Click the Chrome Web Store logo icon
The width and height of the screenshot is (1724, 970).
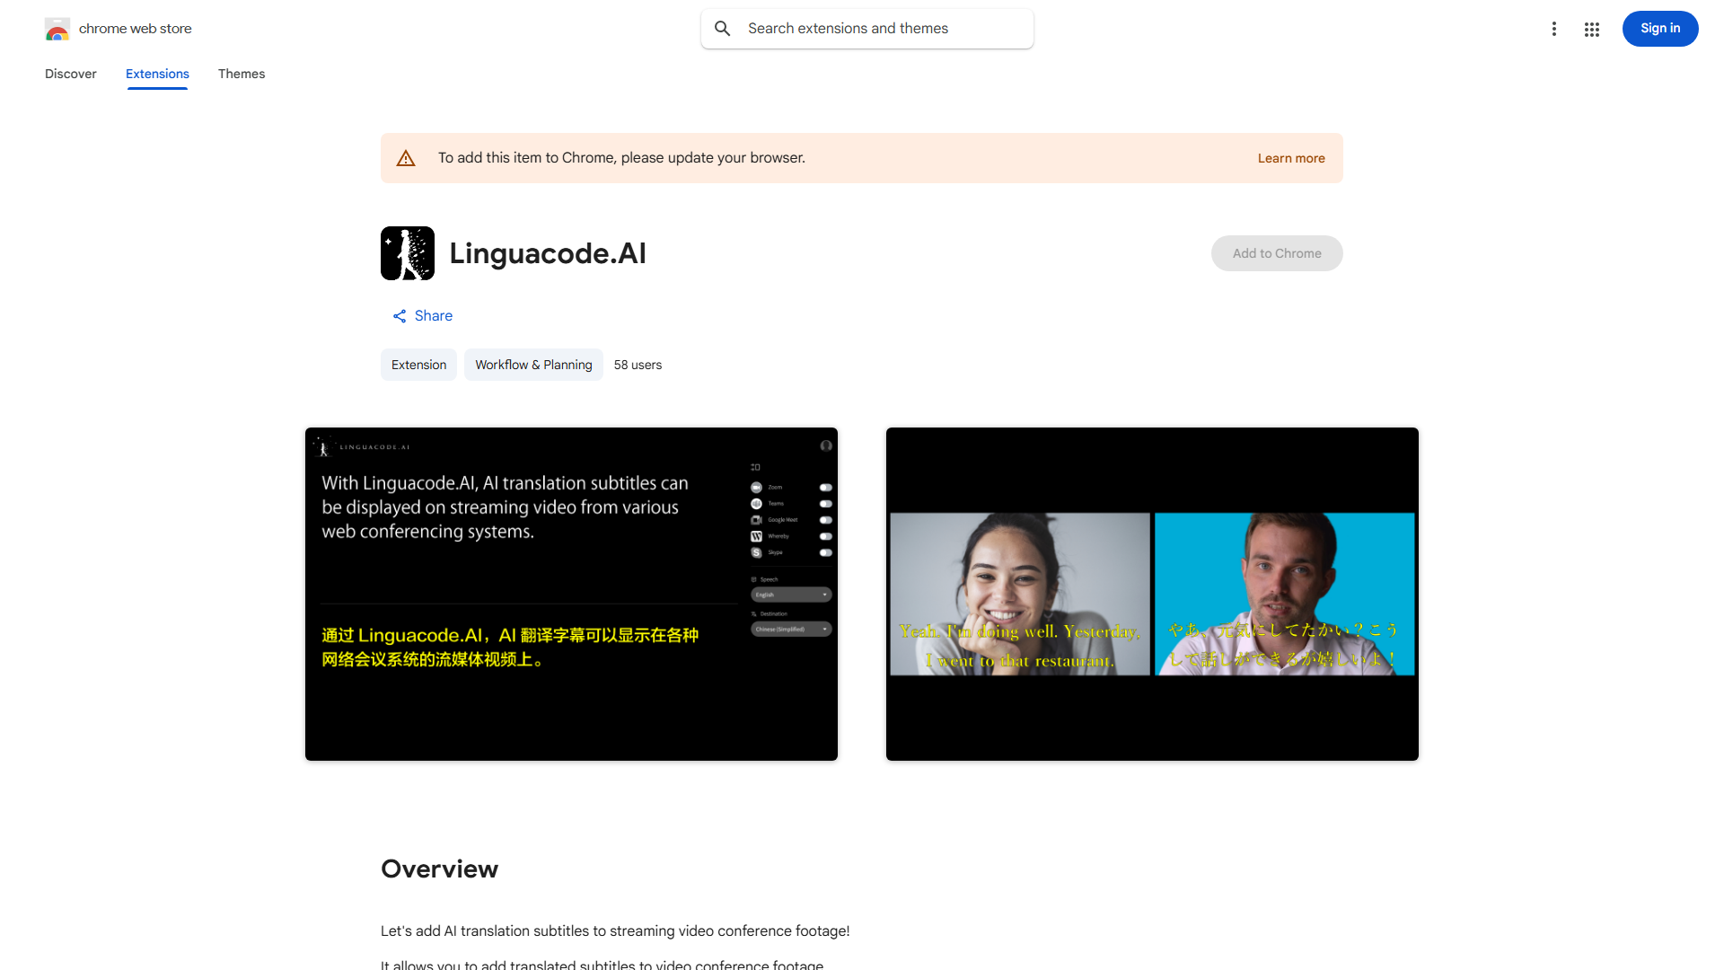coord(57,29)
